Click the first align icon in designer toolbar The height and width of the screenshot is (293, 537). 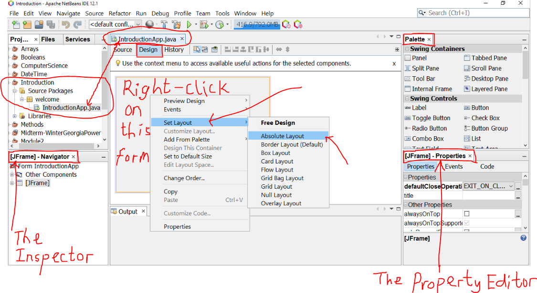[227, 50]
